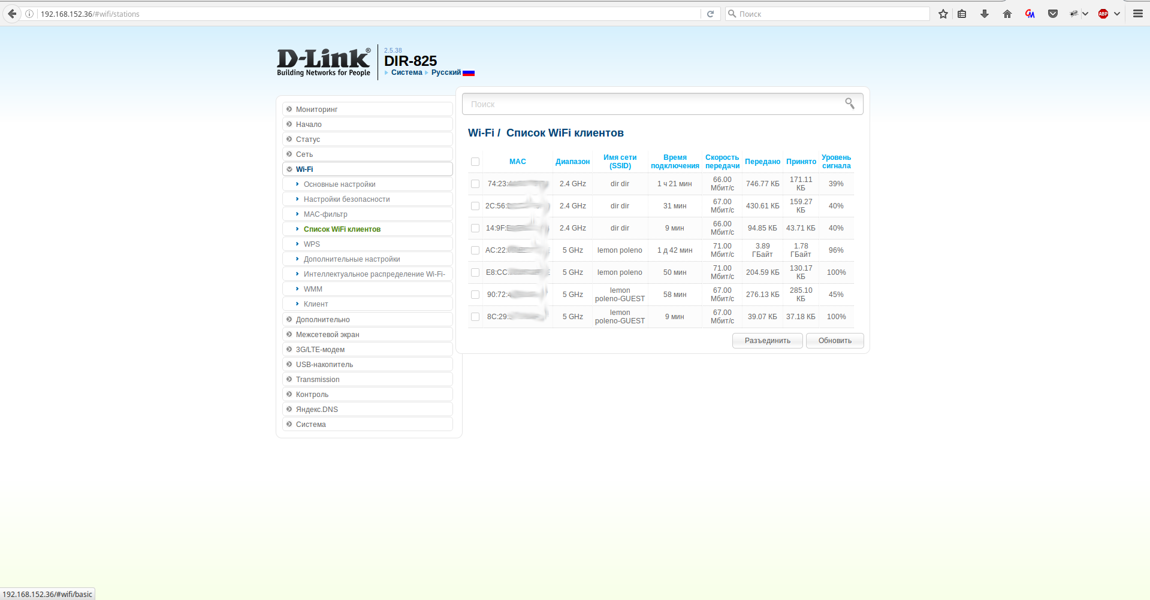The width and height of the screenshot is (1150, 600).
Task: Show the browser bookmarks list
Action: pyautogui.click(x=962, y=14)
